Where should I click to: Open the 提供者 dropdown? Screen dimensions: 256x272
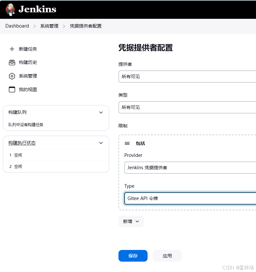click(x=187, y=77)
